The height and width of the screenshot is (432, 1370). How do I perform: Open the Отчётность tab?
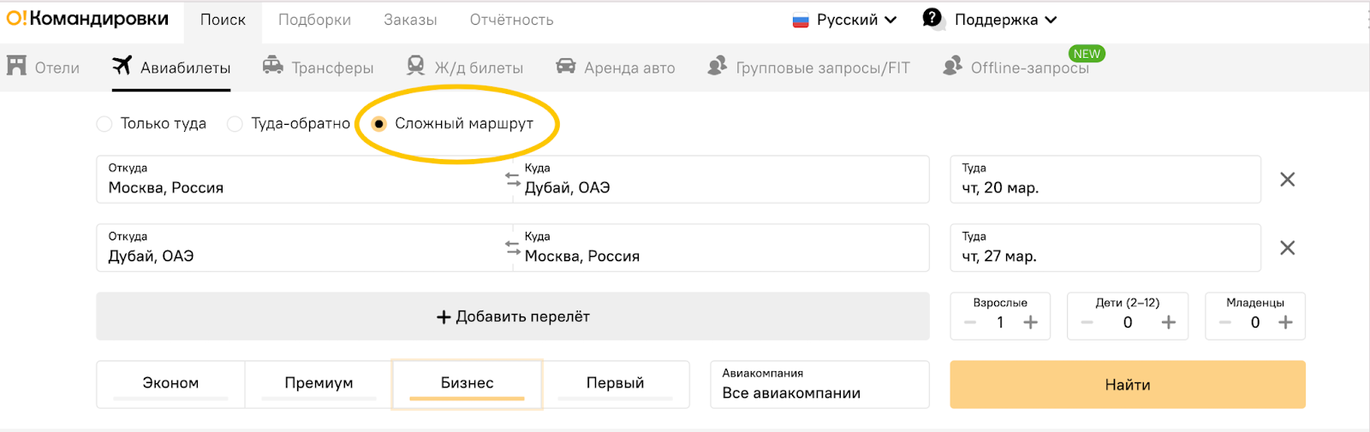click(511, 20)
